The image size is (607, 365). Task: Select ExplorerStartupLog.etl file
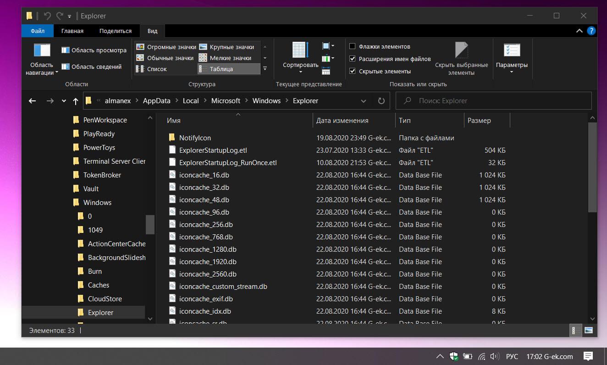click(x=213, y=150)
